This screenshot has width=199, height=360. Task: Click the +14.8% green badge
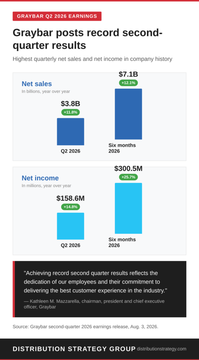tap(70, 207)
